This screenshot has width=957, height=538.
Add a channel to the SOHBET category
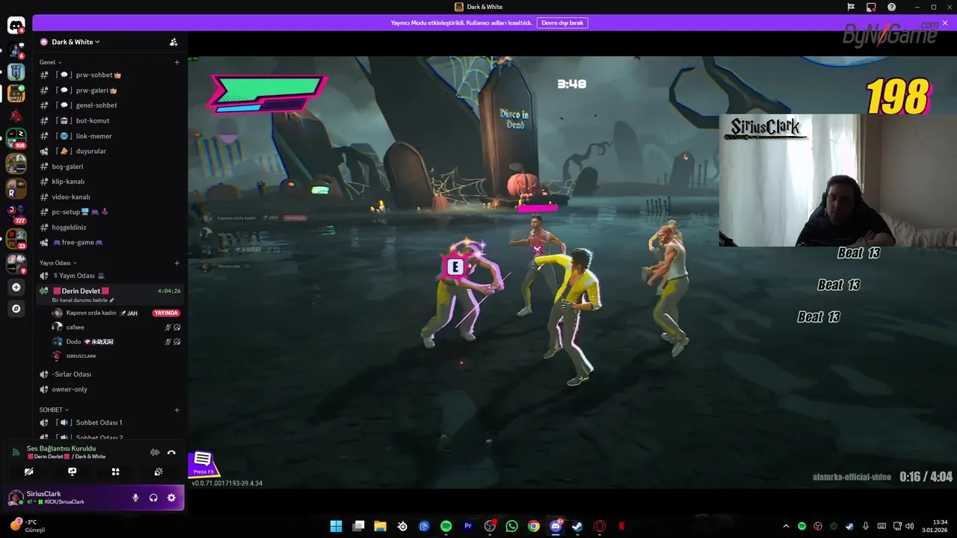(177, 409)
